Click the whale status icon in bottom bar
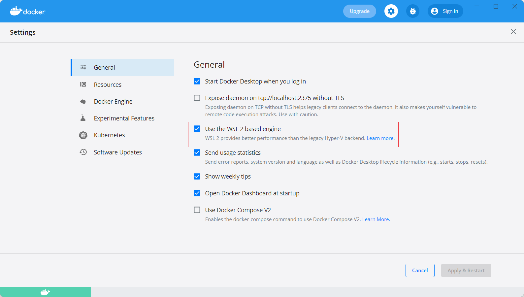The height and width of the screenshot is (297, 524). (45, 292)
